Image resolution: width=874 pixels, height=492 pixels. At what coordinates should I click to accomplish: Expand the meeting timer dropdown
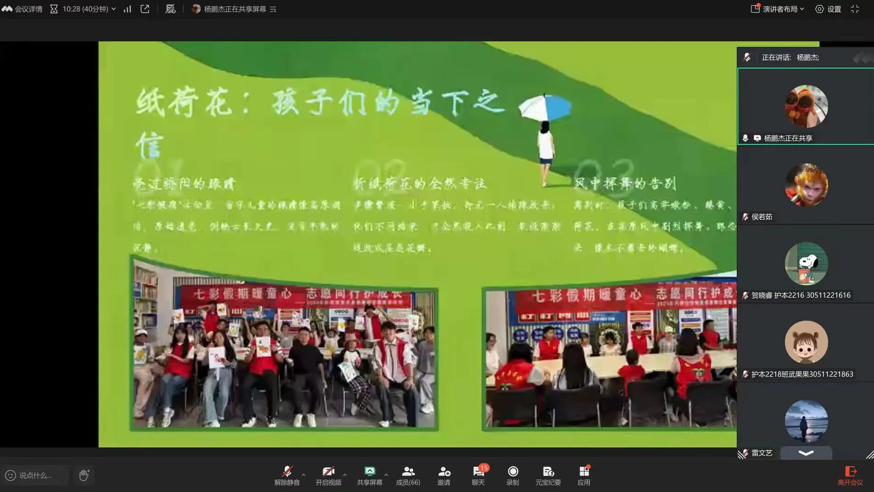113,9
